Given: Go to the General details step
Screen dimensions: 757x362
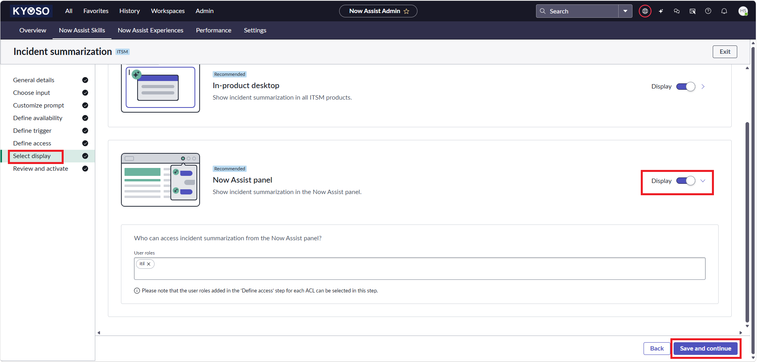Looking at the screenshot, I should [x=34, y=80].
